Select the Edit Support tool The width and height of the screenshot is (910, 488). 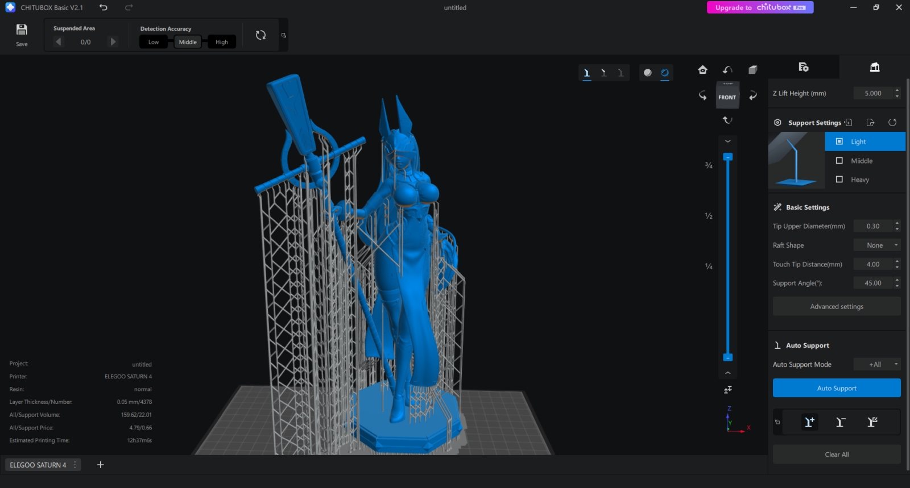tap(872, 422)
